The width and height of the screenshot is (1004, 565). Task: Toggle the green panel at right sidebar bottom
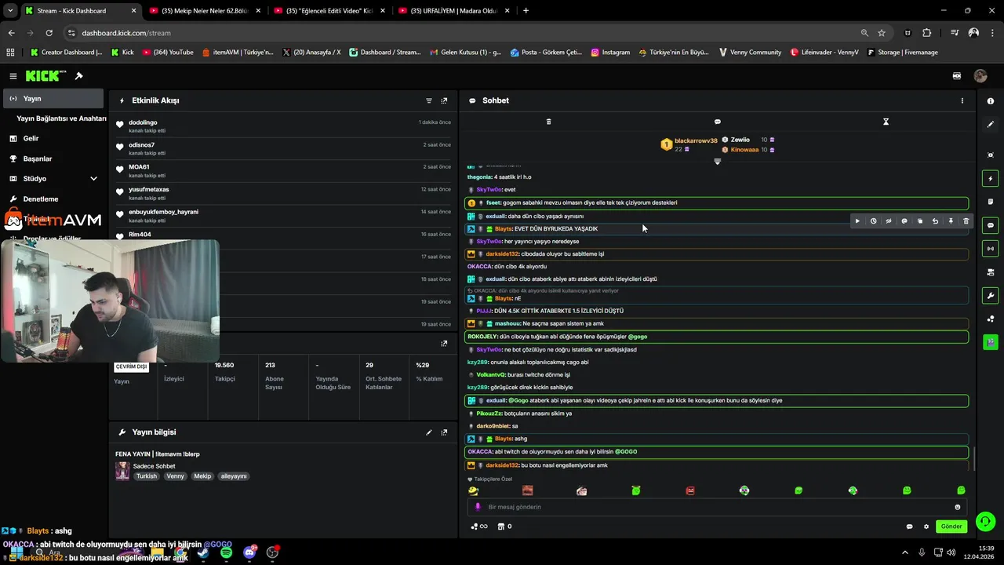tap(991, 342)
